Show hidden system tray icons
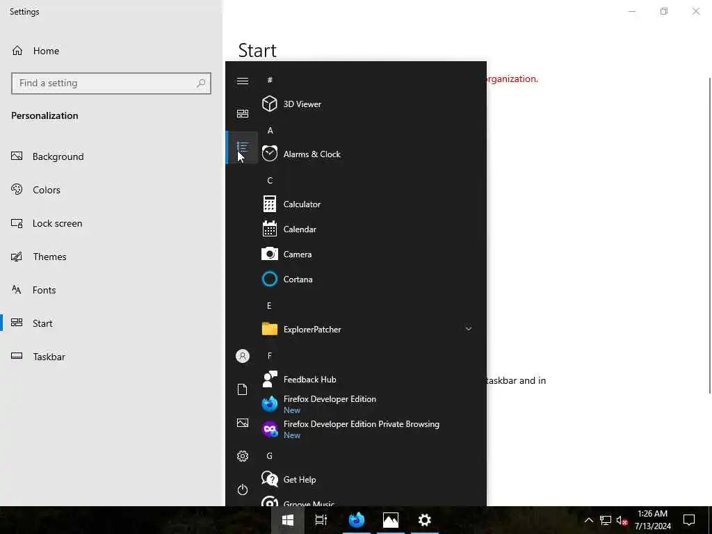 [x=588, y=520]
